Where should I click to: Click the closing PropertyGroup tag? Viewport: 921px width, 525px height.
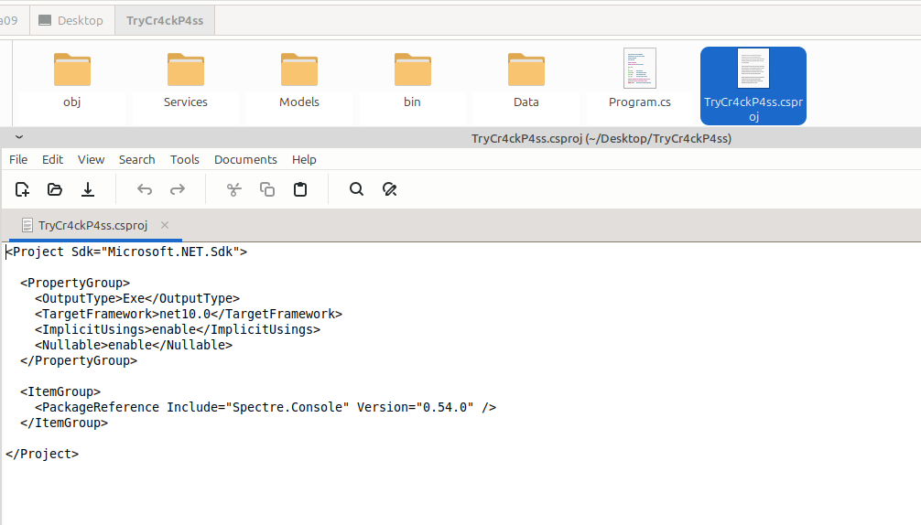click(x=78, y=360)
